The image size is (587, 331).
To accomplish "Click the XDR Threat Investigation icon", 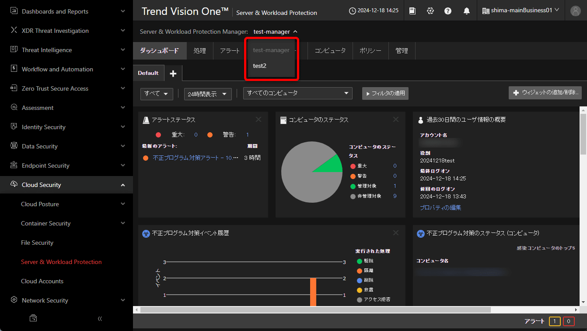I will (14, 31).
